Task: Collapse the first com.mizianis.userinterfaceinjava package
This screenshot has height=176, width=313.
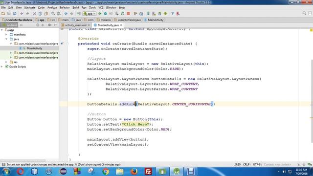Action: [11, 44]
